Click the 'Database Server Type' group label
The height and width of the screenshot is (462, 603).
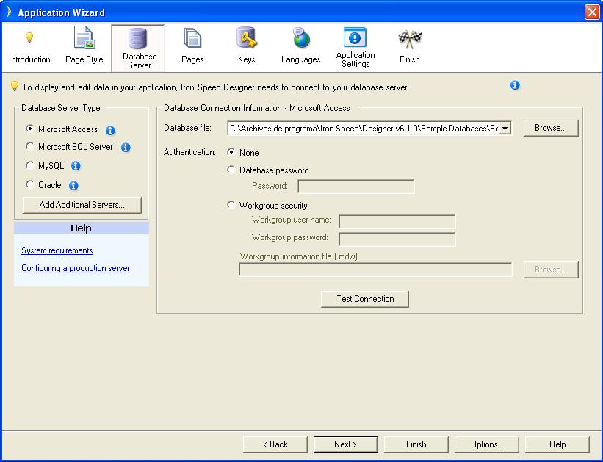coord(61,108)
